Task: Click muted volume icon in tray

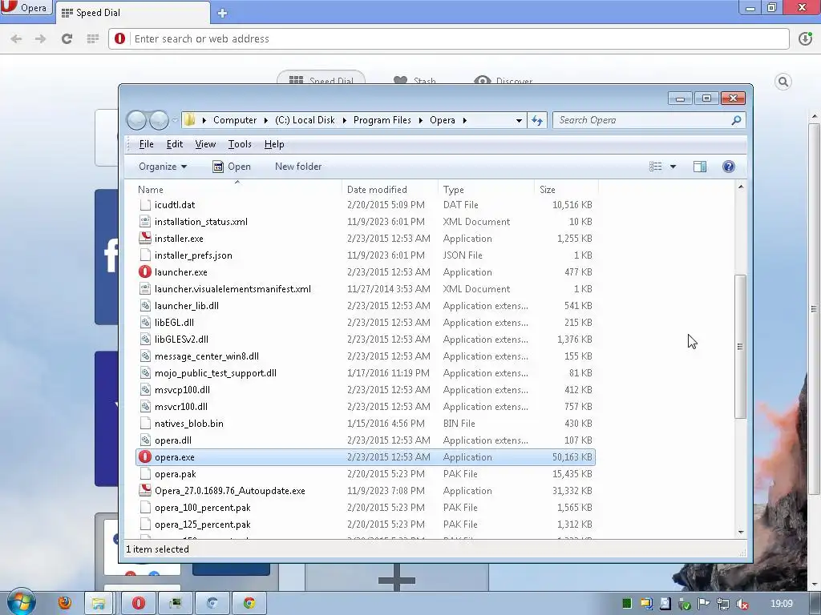Action: pos(742,604)
